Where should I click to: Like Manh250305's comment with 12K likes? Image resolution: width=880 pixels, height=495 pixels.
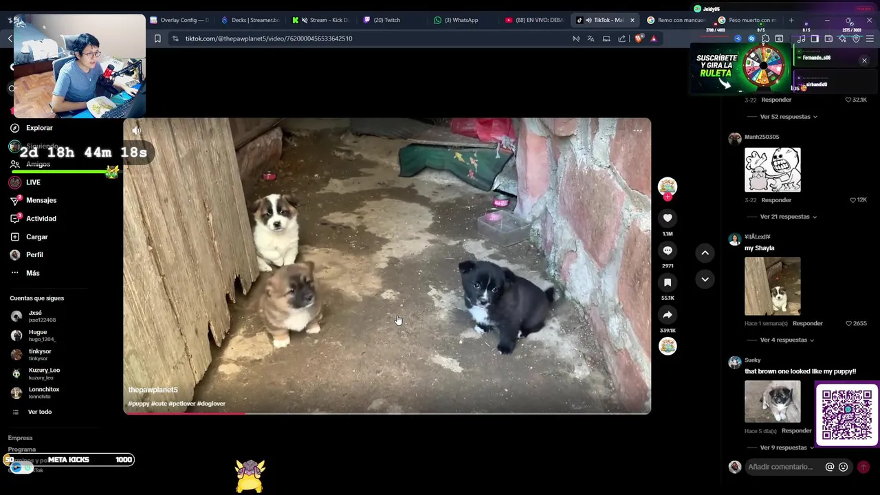click(852, 200)
